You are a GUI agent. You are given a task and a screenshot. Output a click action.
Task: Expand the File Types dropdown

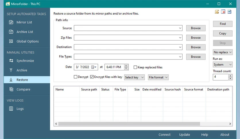point(180,57)
